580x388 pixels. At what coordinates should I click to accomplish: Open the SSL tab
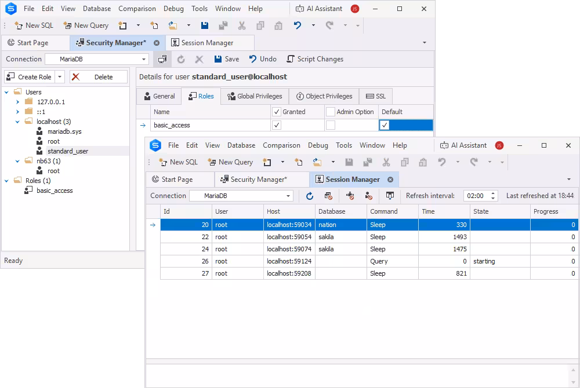click(x=376, y=96)
